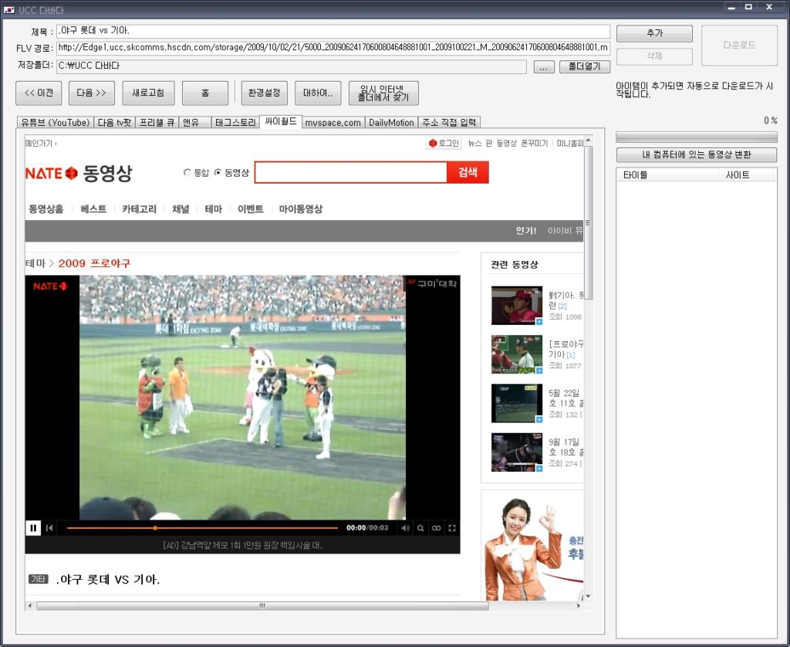Click the red login hexagon icon

432,143
